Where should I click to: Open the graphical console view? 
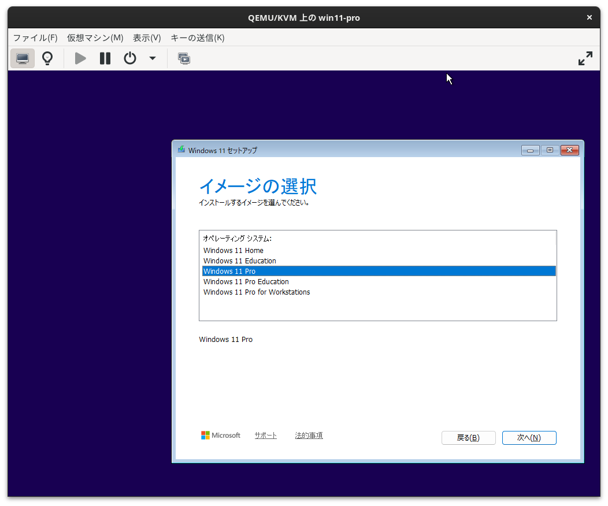[x=22, y=58]
